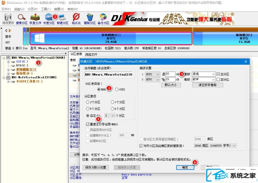Click the Backup Partition (备份分区) icon
The width and height of the screenshot is (258, 183).
click(103, 19)
